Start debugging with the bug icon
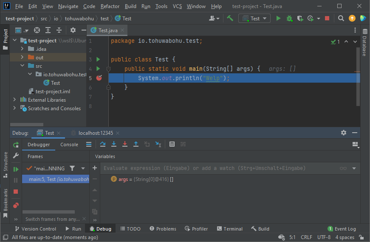The image size is (370, 242). 289,18
